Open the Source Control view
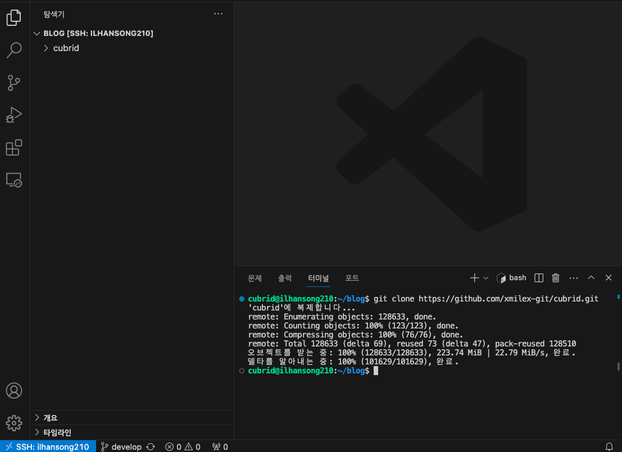Image resolution: width=622 pixels, height=452 pixels. (14, 83)
